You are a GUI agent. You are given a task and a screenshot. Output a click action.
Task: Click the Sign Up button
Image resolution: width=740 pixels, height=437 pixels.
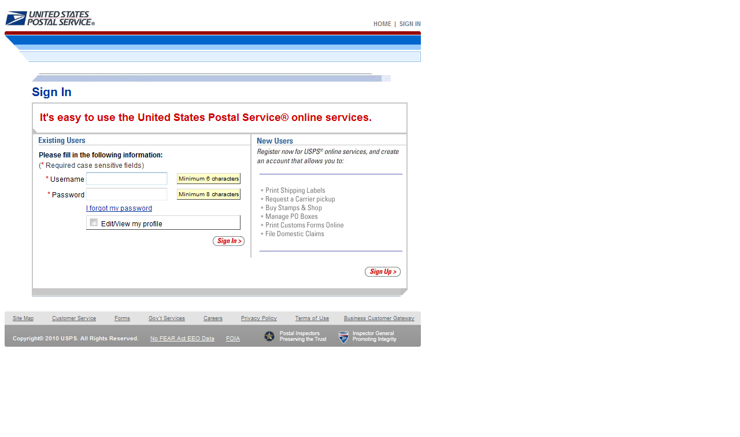click(382, 271)
